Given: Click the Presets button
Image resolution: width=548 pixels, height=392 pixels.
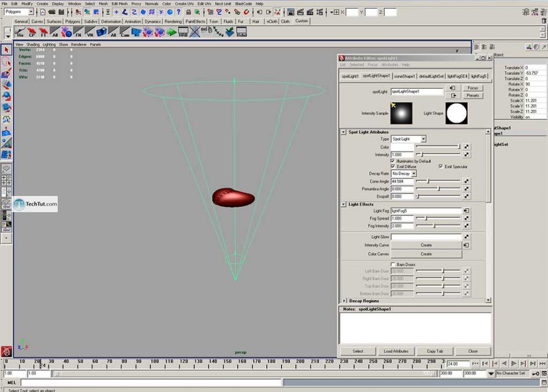Looking at the screenshot, I should click(473, 95).
